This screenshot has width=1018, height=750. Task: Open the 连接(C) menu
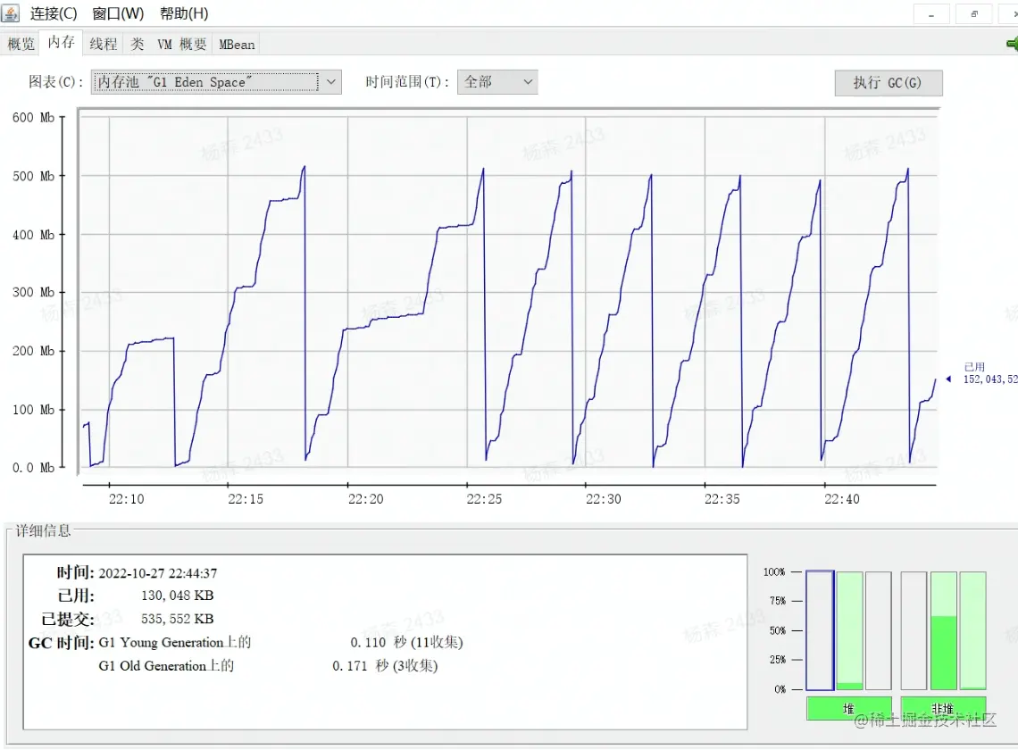(54, 13)
